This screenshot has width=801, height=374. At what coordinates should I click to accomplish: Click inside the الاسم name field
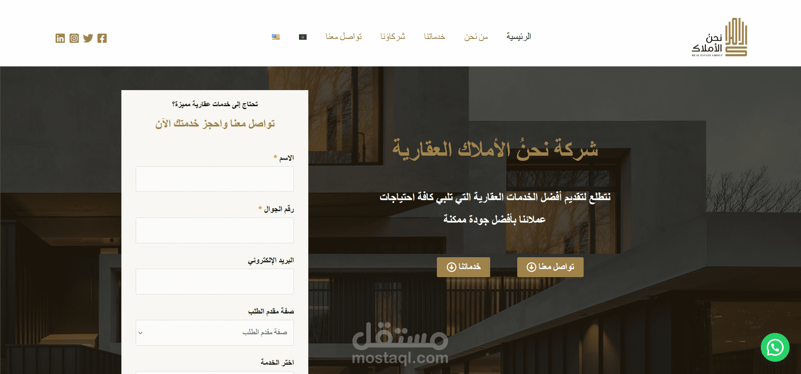[x=215, y=179]
